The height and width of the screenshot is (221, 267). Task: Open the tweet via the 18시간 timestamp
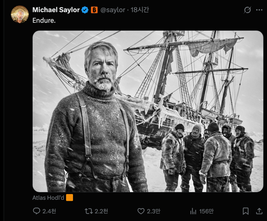pyautogui.click(x=140, y=10)
